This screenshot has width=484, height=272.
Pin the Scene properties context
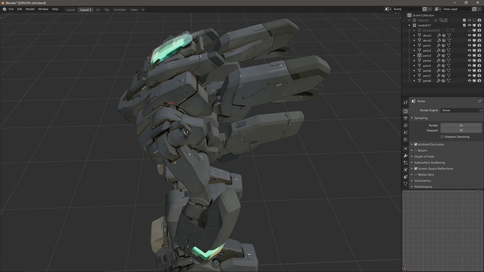(479, 101)
